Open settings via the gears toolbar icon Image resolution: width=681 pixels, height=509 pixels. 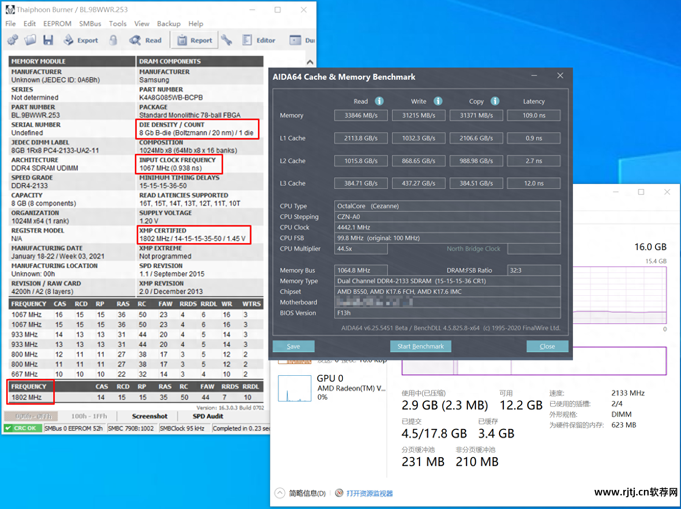[12, 40]
